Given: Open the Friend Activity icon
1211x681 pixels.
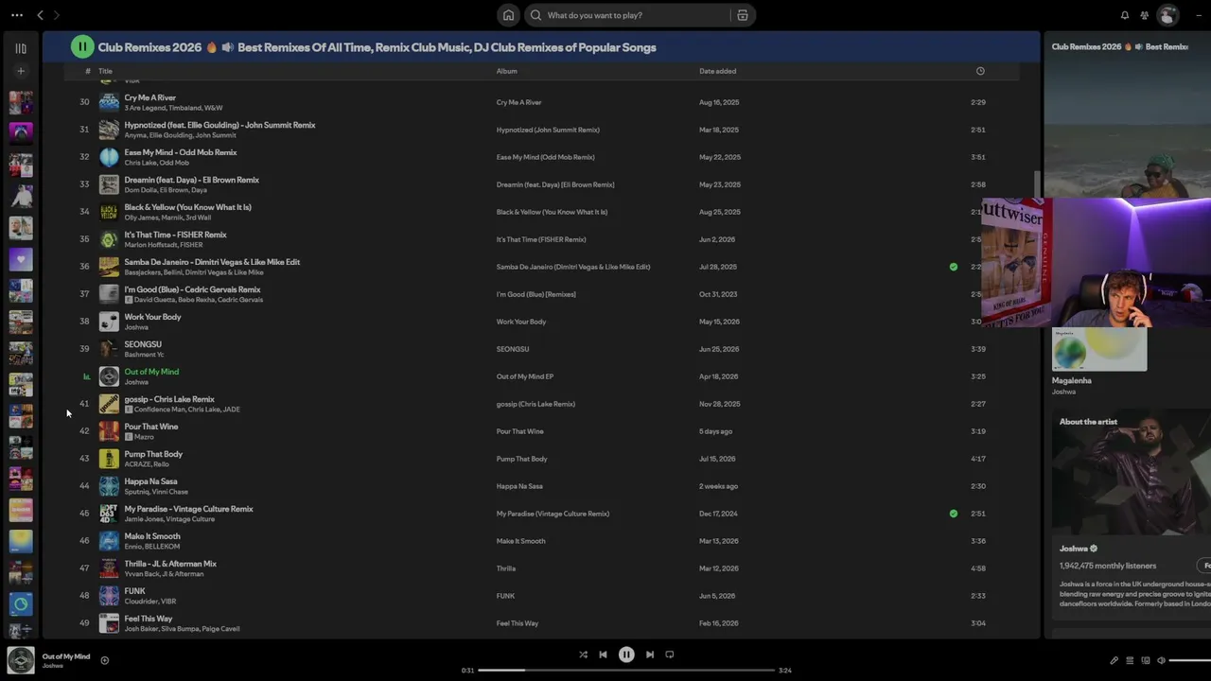Looking at the screenshot, I should [1145, 15].
